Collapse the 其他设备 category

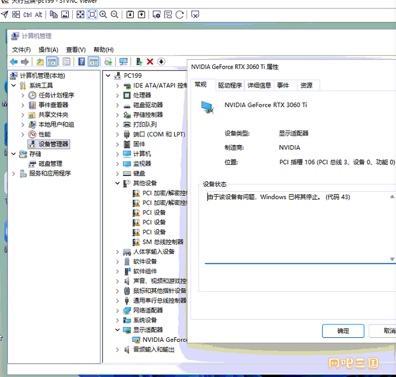(x=117, y=183)
